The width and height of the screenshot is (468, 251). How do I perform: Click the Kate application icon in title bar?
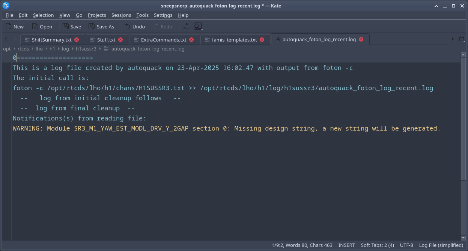click(6, 6)
